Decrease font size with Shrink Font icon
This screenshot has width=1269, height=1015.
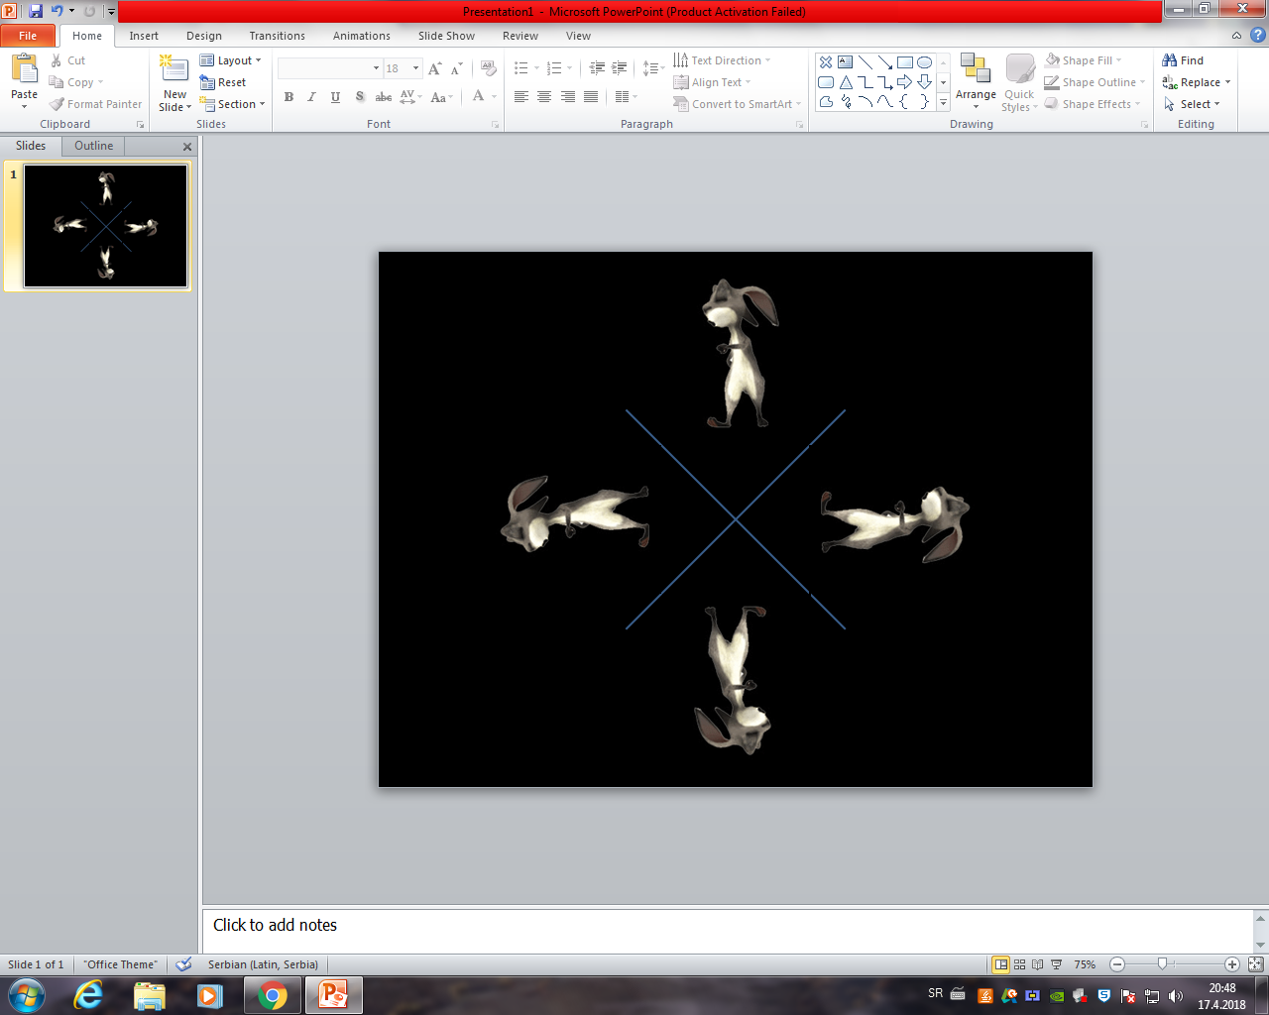click(x=456, y=68)
